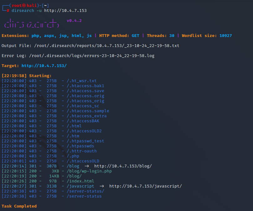Click the /javascript 301 result path

click(x=80, y=186)
